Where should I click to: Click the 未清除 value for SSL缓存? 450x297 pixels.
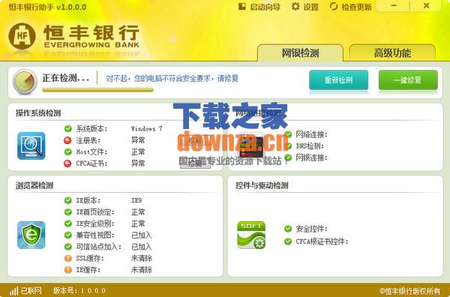pyautogui.click(x=142, y=258)
